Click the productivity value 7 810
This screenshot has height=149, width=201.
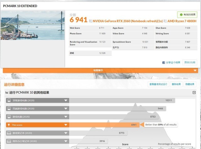click(x=144, y=48)
